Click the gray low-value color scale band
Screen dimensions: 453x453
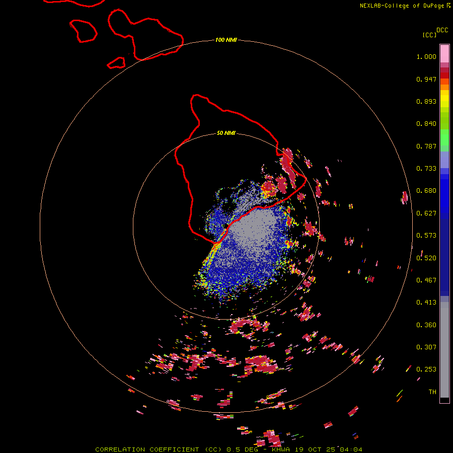[x=444, y=350]
